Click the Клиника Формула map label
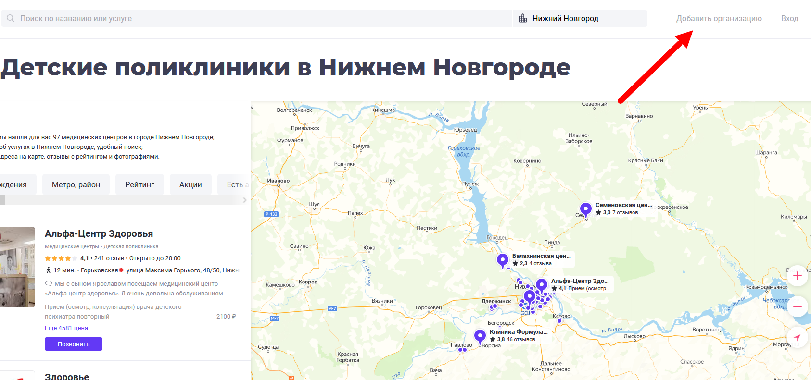811x380 pixels. (x=519, y=335)
